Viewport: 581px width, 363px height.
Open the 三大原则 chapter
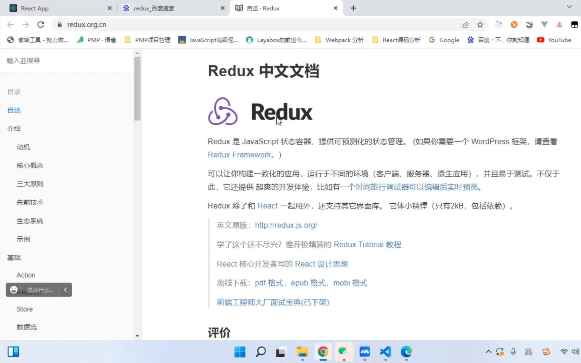30,184
